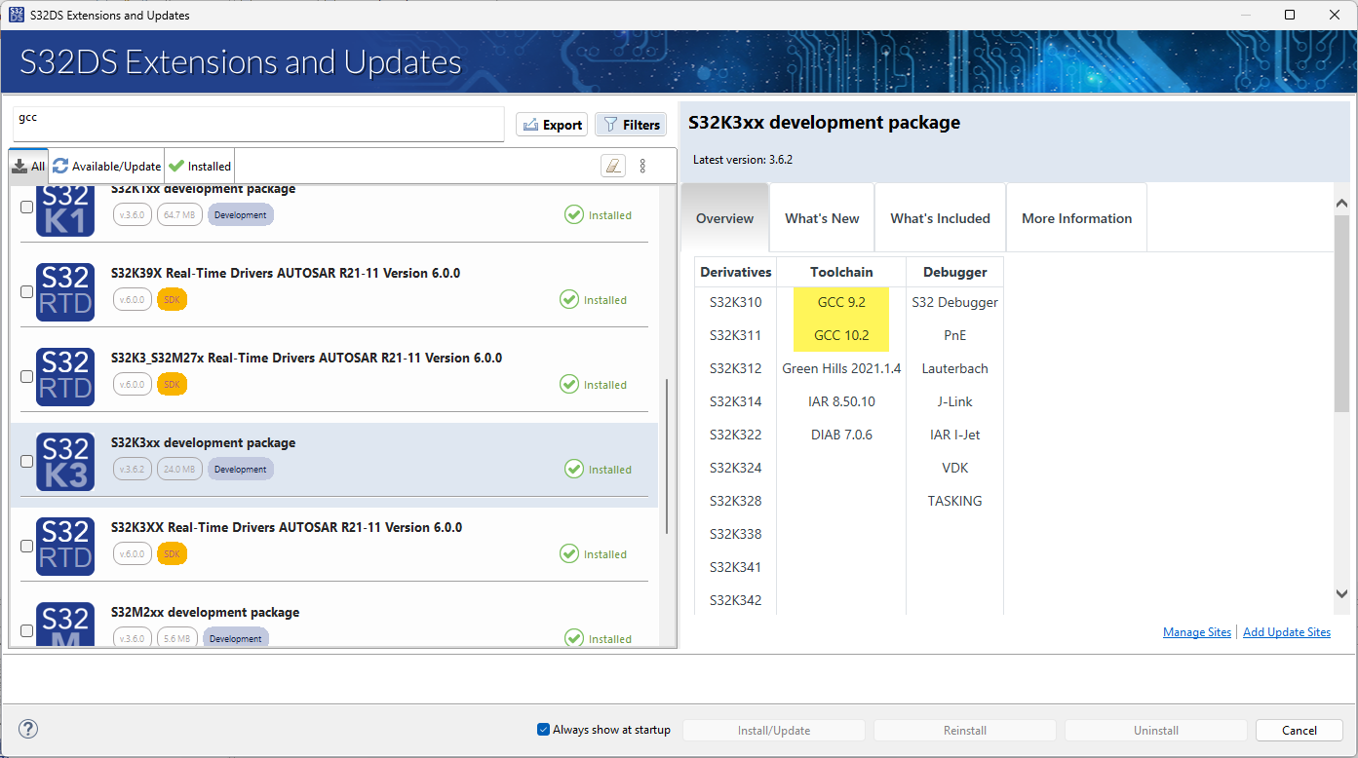Image resolution: width=1358 pixels, height=758 pixels.
Task: Open the three-dot view menu
Action: click(x=642, y=166)
